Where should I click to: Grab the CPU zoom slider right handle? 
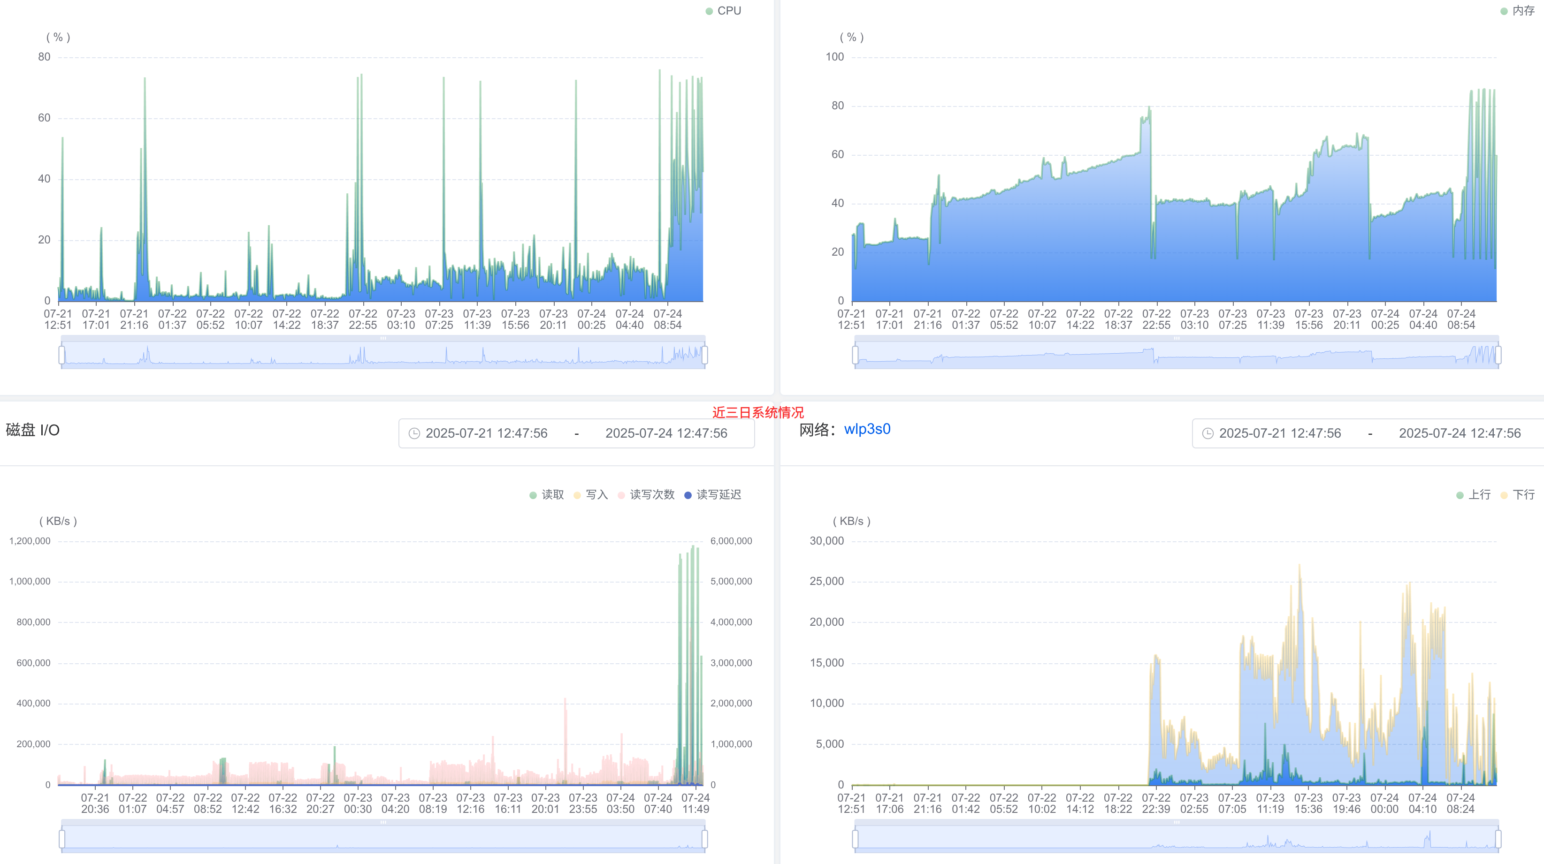pos(705,355)
